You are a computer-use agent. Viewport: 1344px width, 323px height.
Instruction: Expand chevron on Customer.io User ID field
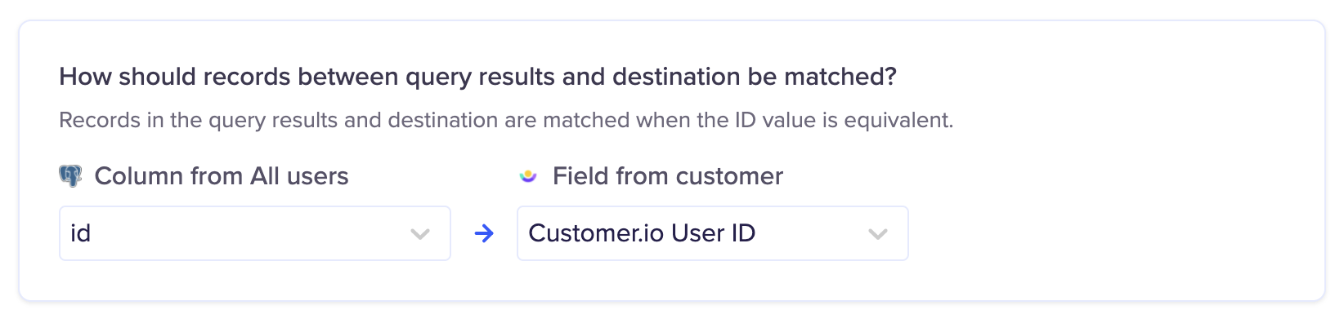[878, 234]
